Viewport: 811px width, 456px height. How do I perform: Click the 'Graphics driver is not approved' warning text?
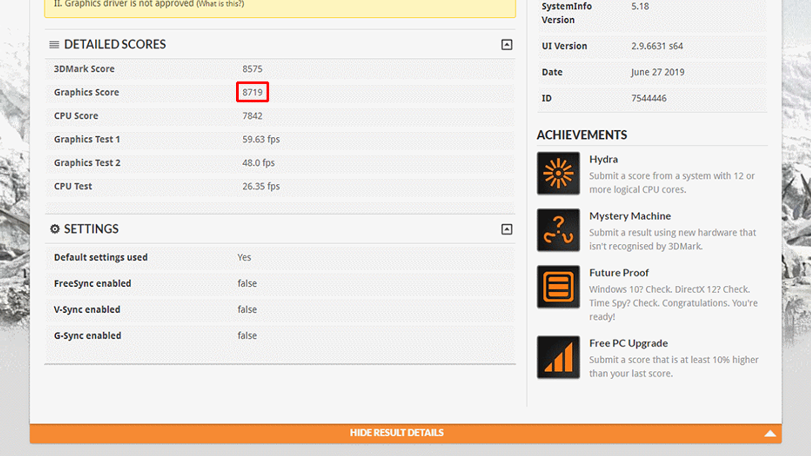124,4
